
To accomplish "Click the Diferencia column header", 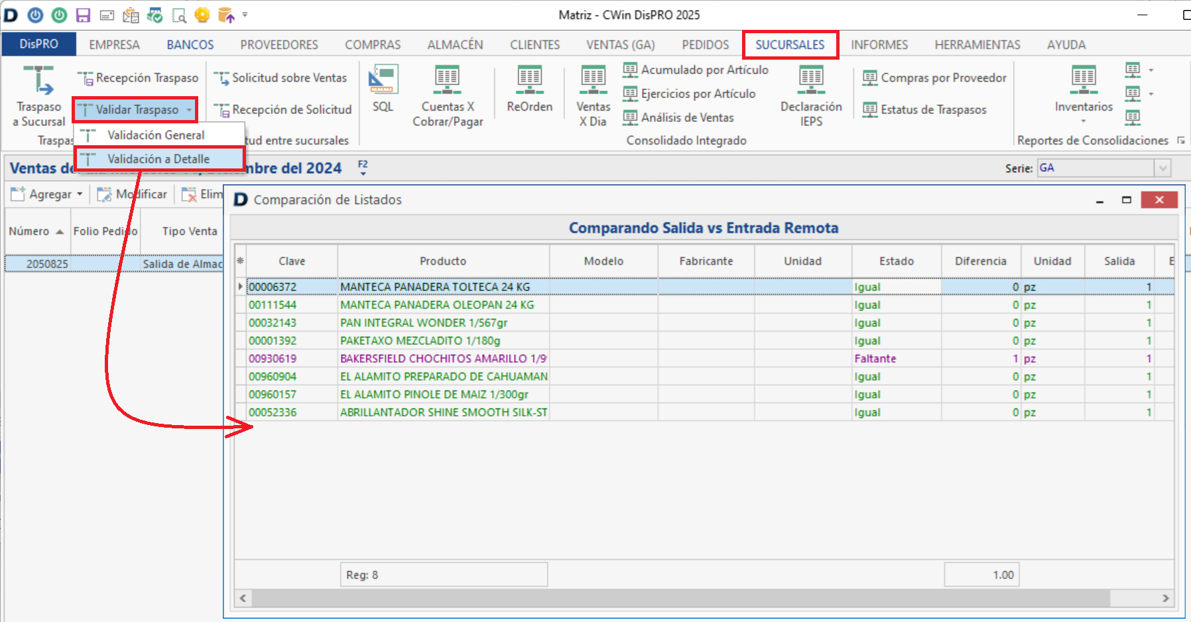I will click(x=981, y=261).
